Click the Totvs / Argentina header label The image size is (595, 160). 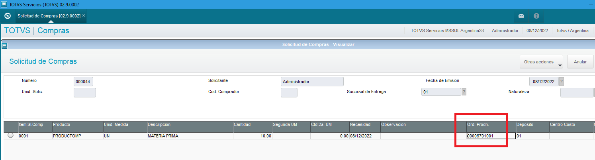(573, 30)
